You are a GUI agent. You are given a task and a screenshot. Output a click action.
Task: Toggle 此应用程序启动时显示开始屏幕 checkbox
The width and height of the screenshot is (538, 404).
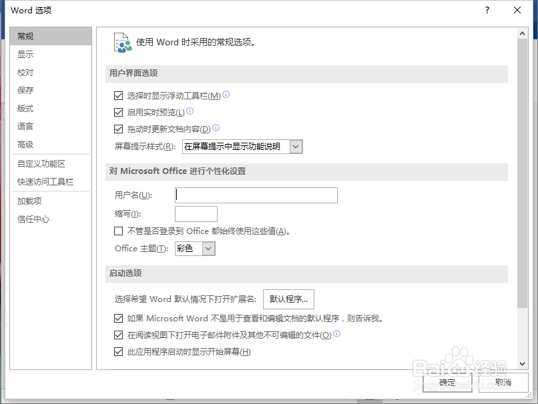[118, 352]
